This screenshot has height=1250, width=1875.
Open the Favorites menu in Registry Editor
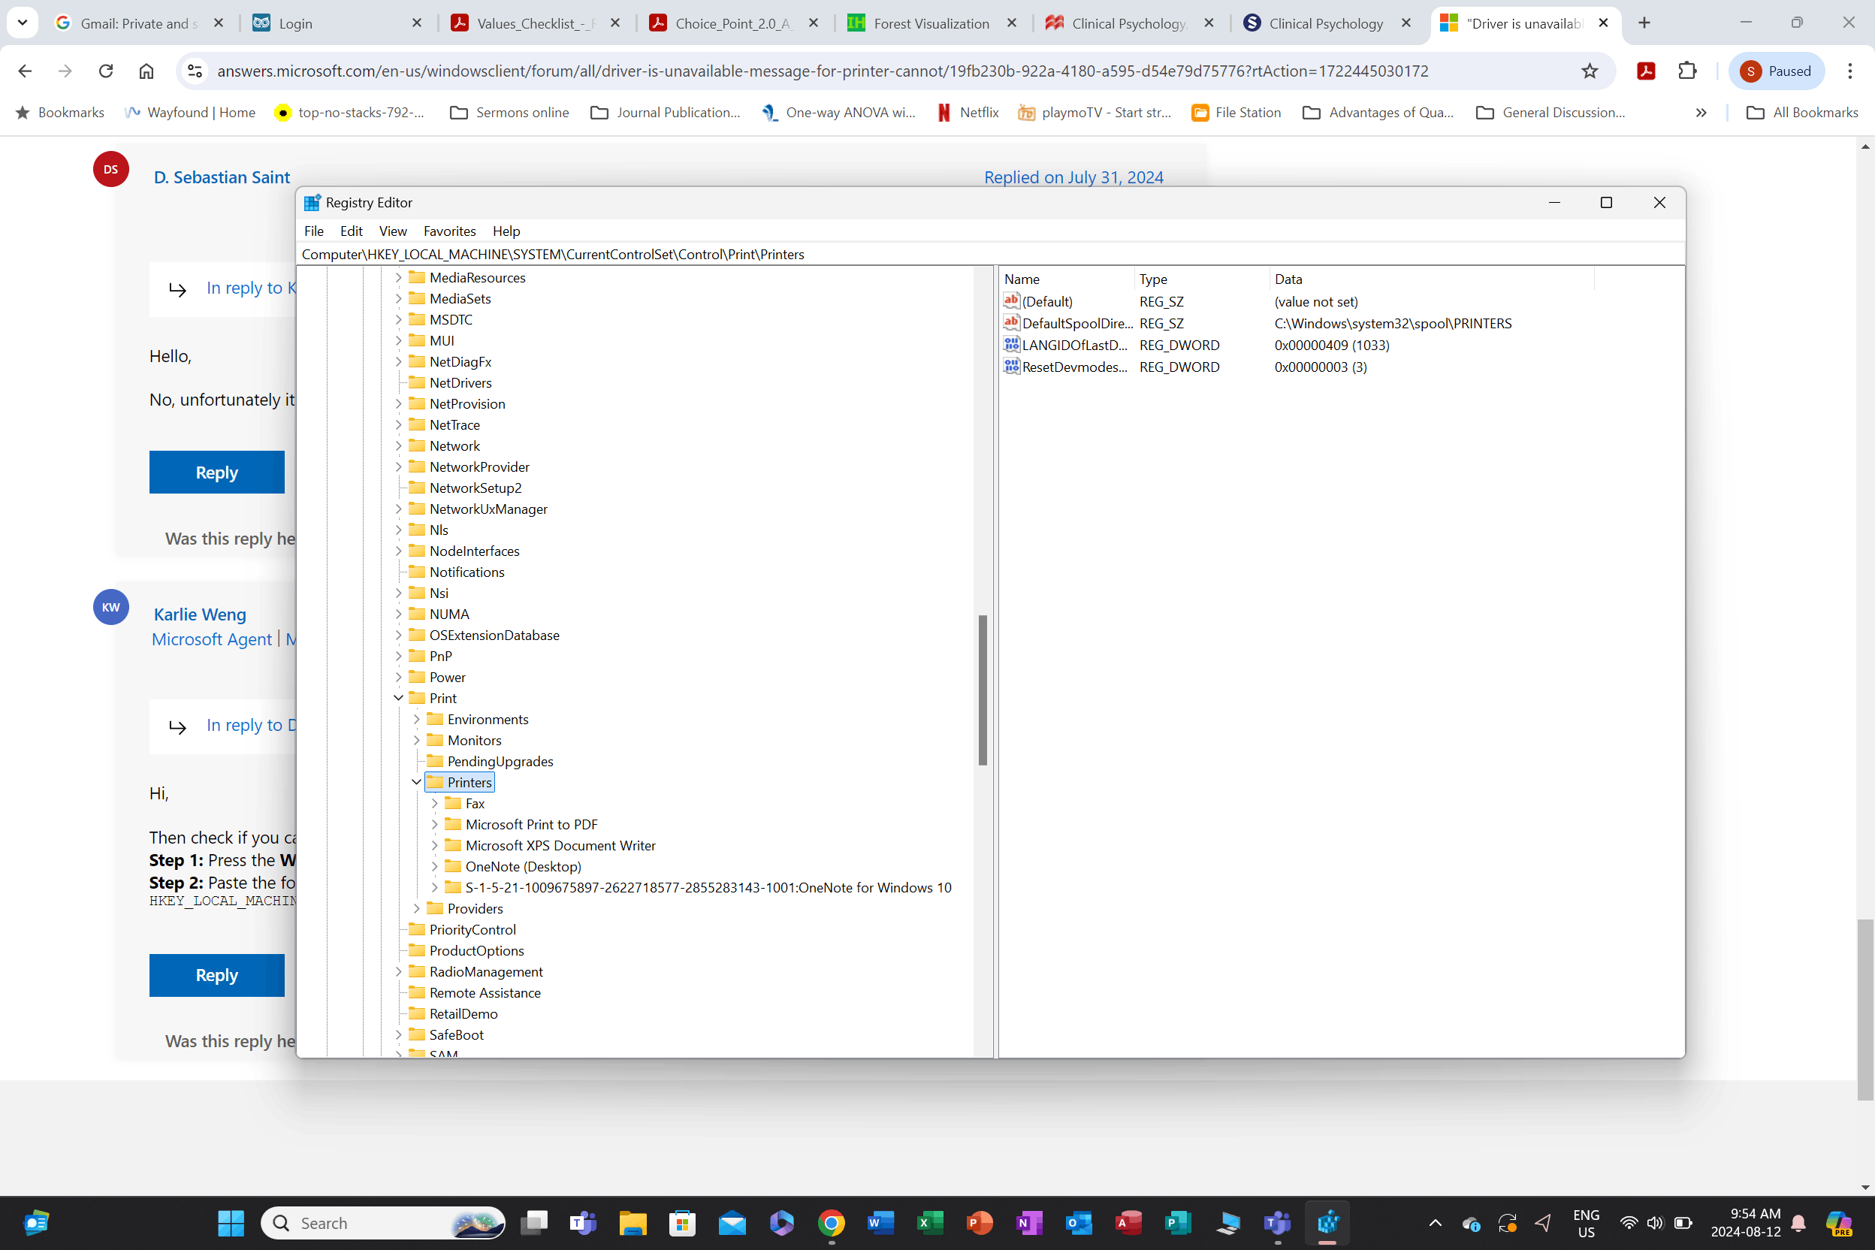click(x=448, y=231)
